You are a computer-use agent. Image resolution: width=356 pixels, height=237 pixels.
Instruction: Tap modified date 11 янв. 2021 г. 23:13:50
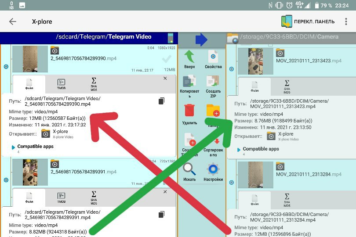point(286,127)
